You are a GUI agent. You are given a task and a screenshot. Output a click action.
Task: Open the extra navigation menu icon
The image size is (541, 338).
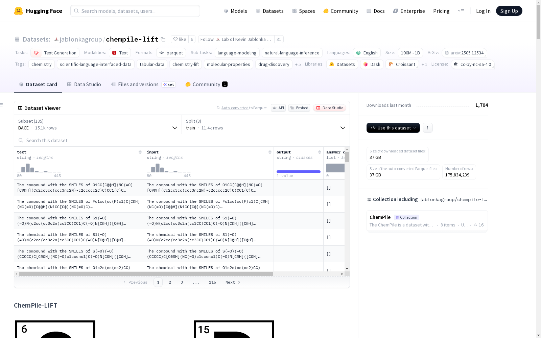click(461, 11)
